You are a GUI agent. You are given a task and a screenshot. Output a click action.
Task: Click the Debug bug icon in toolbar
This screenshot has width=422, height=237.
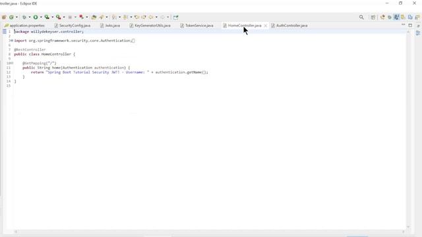[x=24, y=17]
